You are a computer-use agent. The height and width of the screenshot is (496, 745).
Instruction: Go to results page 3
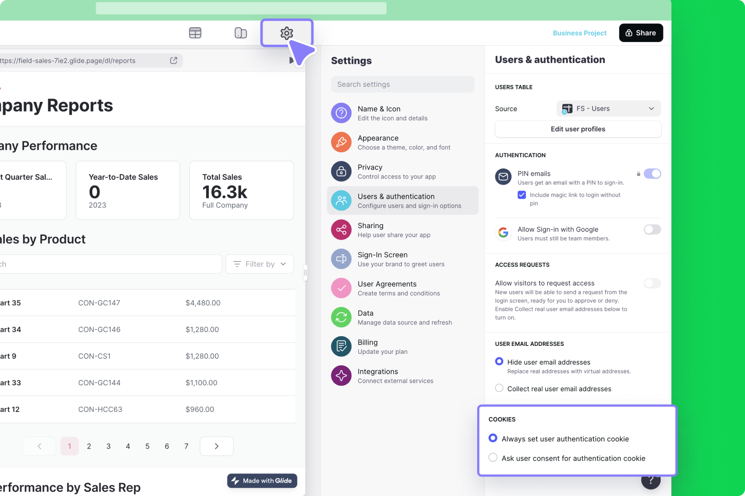pos(108,446)
